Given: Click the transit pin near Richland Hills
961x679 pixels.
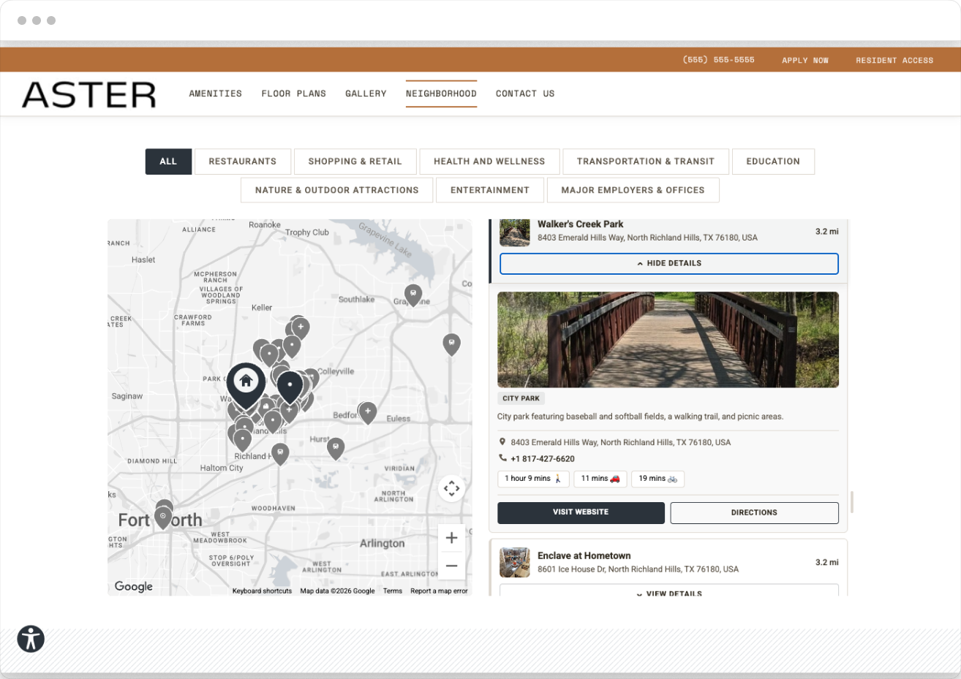Looking at the screenshot, I should pos(280,454).
